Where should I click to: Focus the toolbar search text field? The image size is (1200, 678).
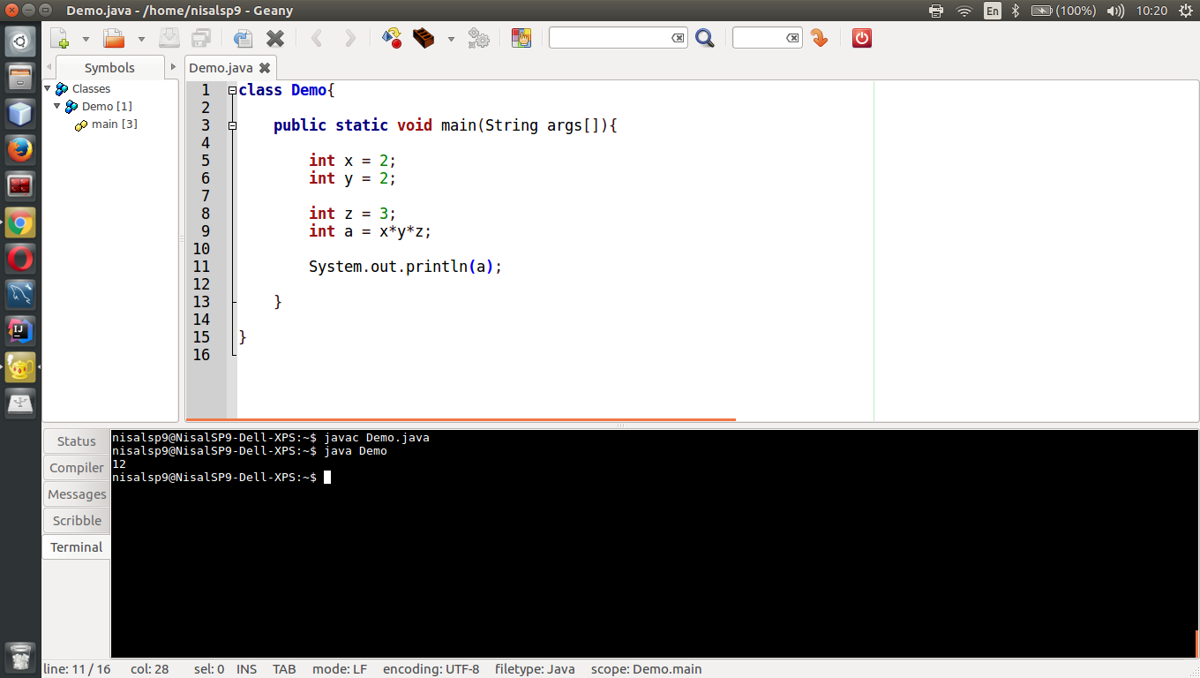[610, 38]
